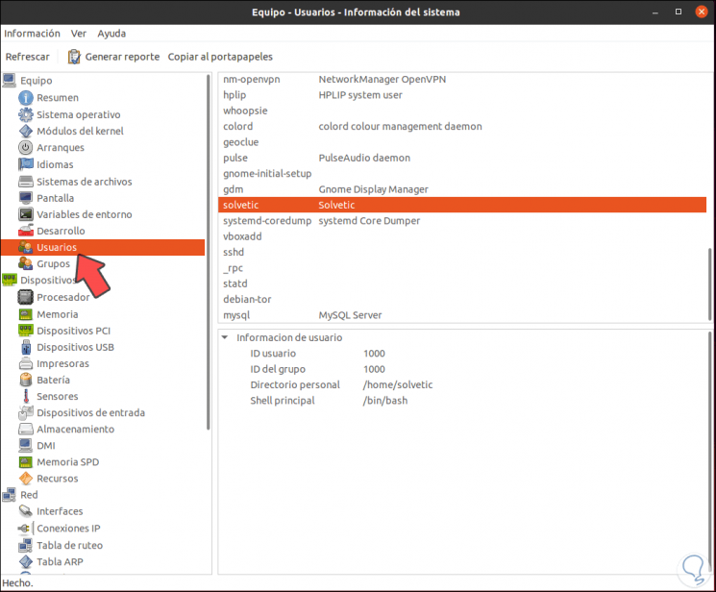716x592 pixels.
Task: Click the user list vertical scrollbar
Action: pos(709,284)
